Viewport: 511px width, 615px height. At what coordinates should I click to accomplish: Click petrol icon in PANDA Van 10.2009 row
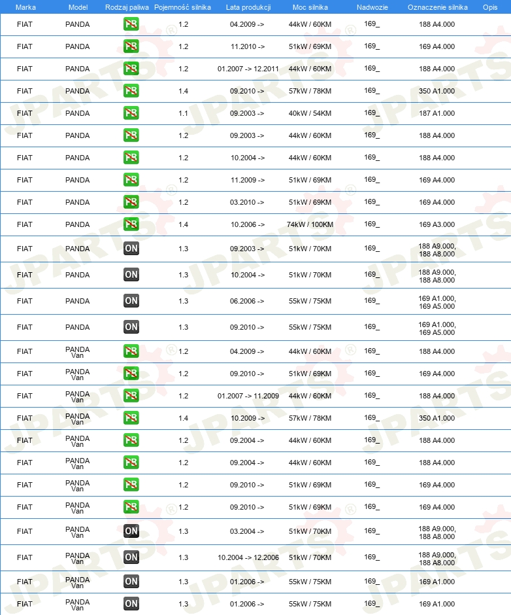click(x=131, y=418)
